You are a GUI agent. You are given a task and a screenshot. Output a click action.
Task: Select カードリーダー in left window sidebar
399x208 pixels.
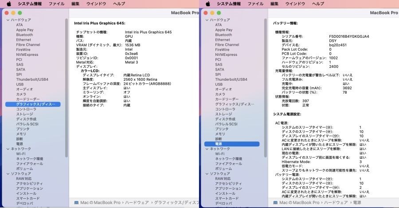click(x=28, y=99)
